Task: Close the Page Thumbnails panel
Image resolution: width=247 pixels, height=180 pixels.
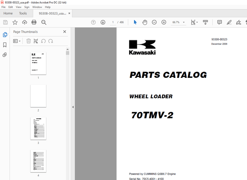Action: pyautogui.click(x=65, y=32)
